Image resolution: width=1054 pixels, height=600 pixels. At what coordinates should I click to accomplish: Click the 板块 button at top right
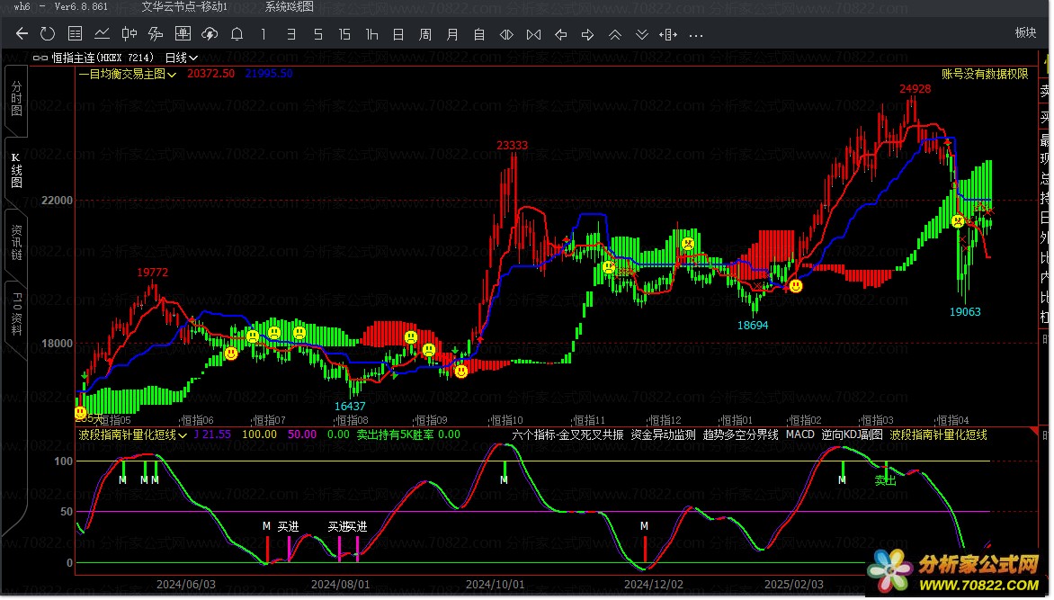click(x=1025, y=32)
